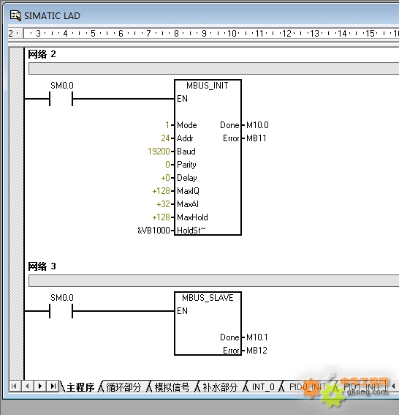Click the SIMATIC LAD window icon

tap(15, 15)
